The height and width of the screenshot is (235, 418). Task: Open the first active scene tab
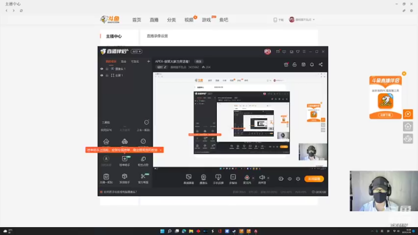(x=111, y=62)
